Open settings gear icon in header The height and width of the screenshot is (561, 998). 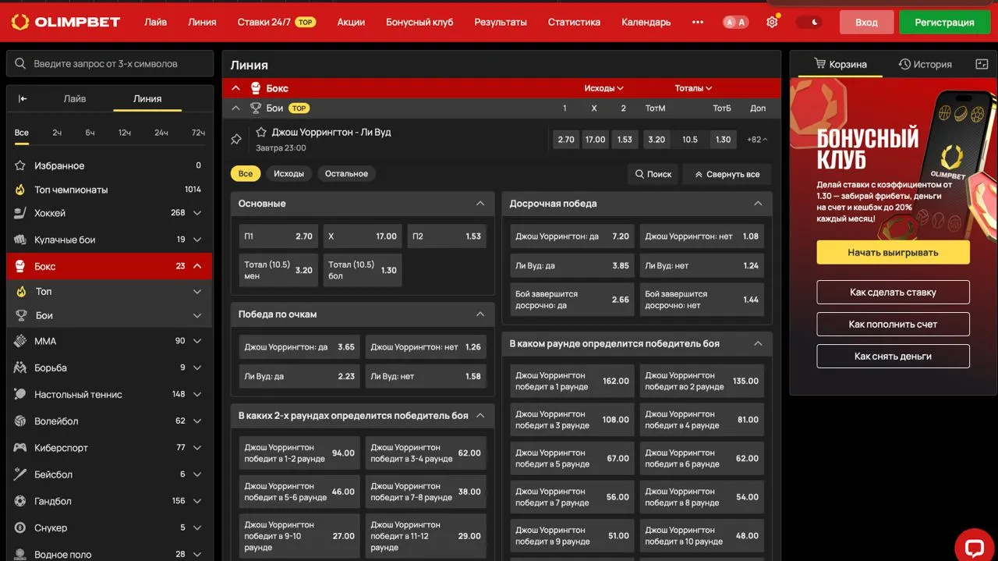772,22
